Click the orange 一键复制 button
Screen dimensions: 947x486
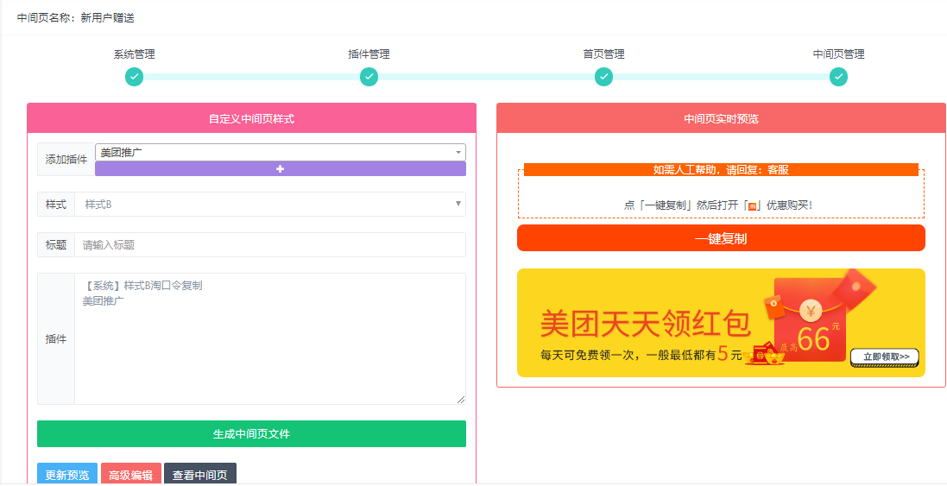(x=721, y=238)
